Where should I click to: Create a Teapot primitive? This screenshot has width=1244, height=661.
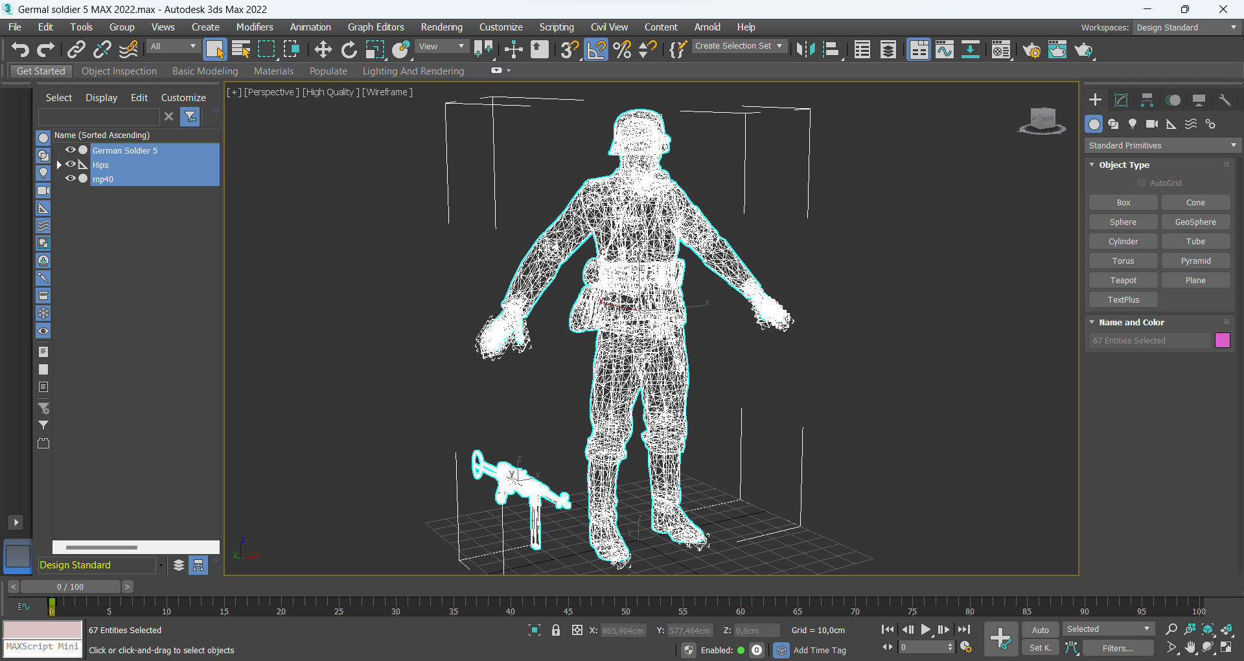[1123, 281]
